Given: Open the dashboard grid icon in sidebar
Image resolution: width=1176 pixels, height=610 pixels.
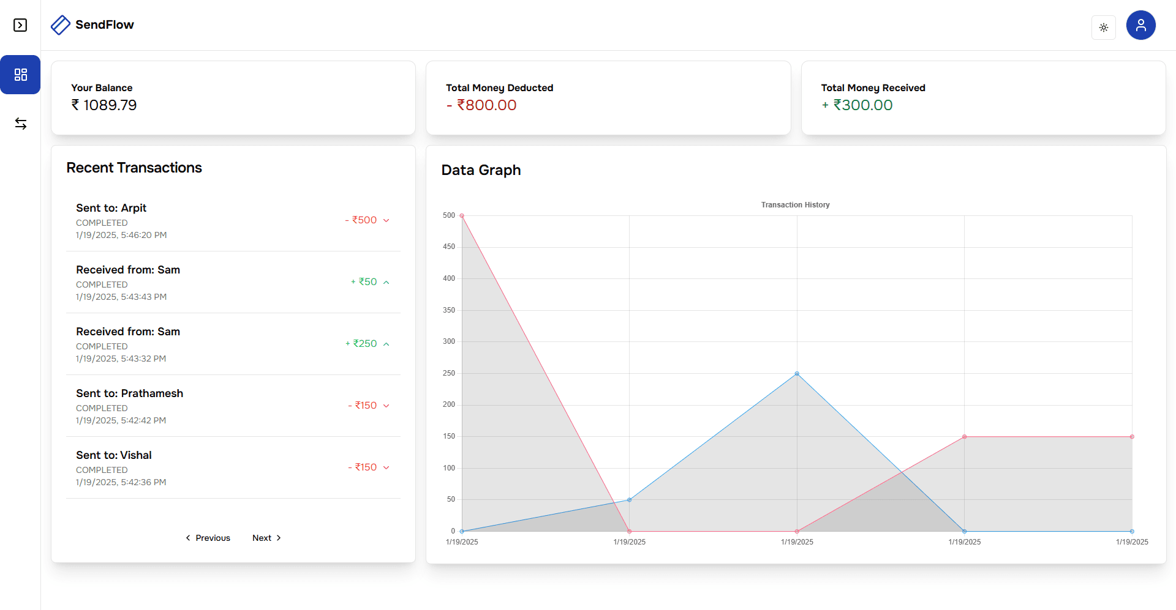Looking at the screenshot, I should [20, 75].
